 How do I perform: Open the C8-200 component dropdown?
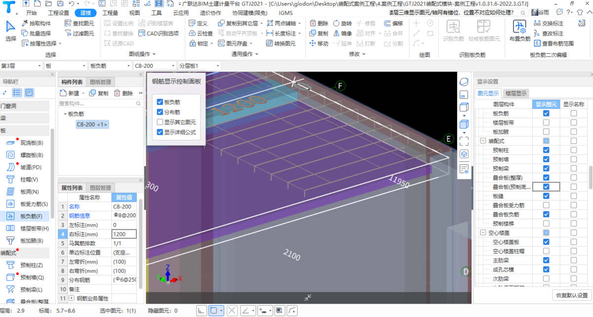(x=155, y=65)
